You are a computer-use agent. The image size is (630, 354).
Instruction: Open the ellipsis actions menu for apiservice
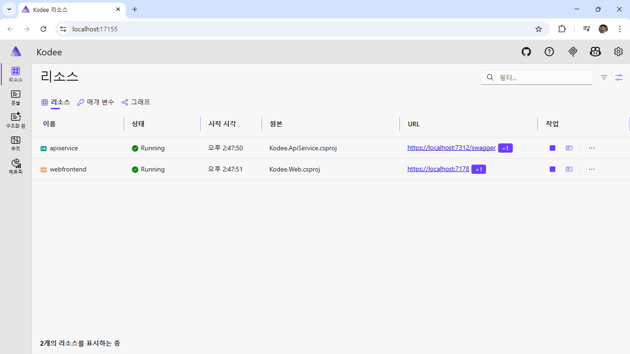coord(592,148)
